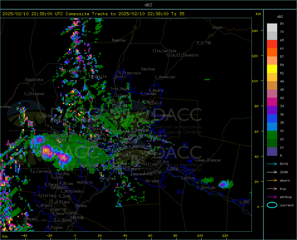Viewport: 297px width, 240px height.
Task: Click the white 30HM track arrow
Action: point(272,172)
